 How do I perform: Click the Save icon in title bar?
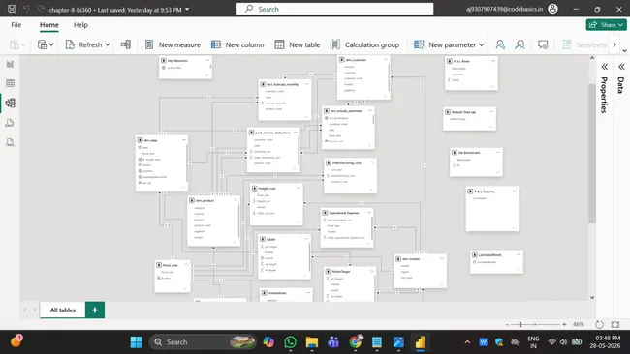(12, 9)
